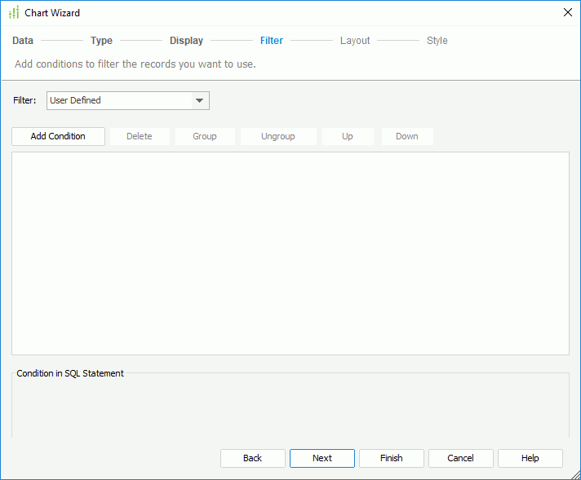Close the Chart Wizard dialog
This screenshot has width=581, height=480.
coord(568,12)
